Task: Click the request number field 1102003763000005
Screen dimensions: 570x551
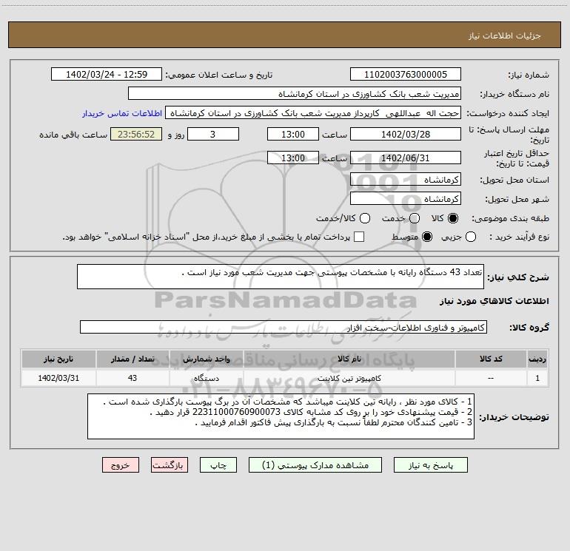Action: [406, 75]
